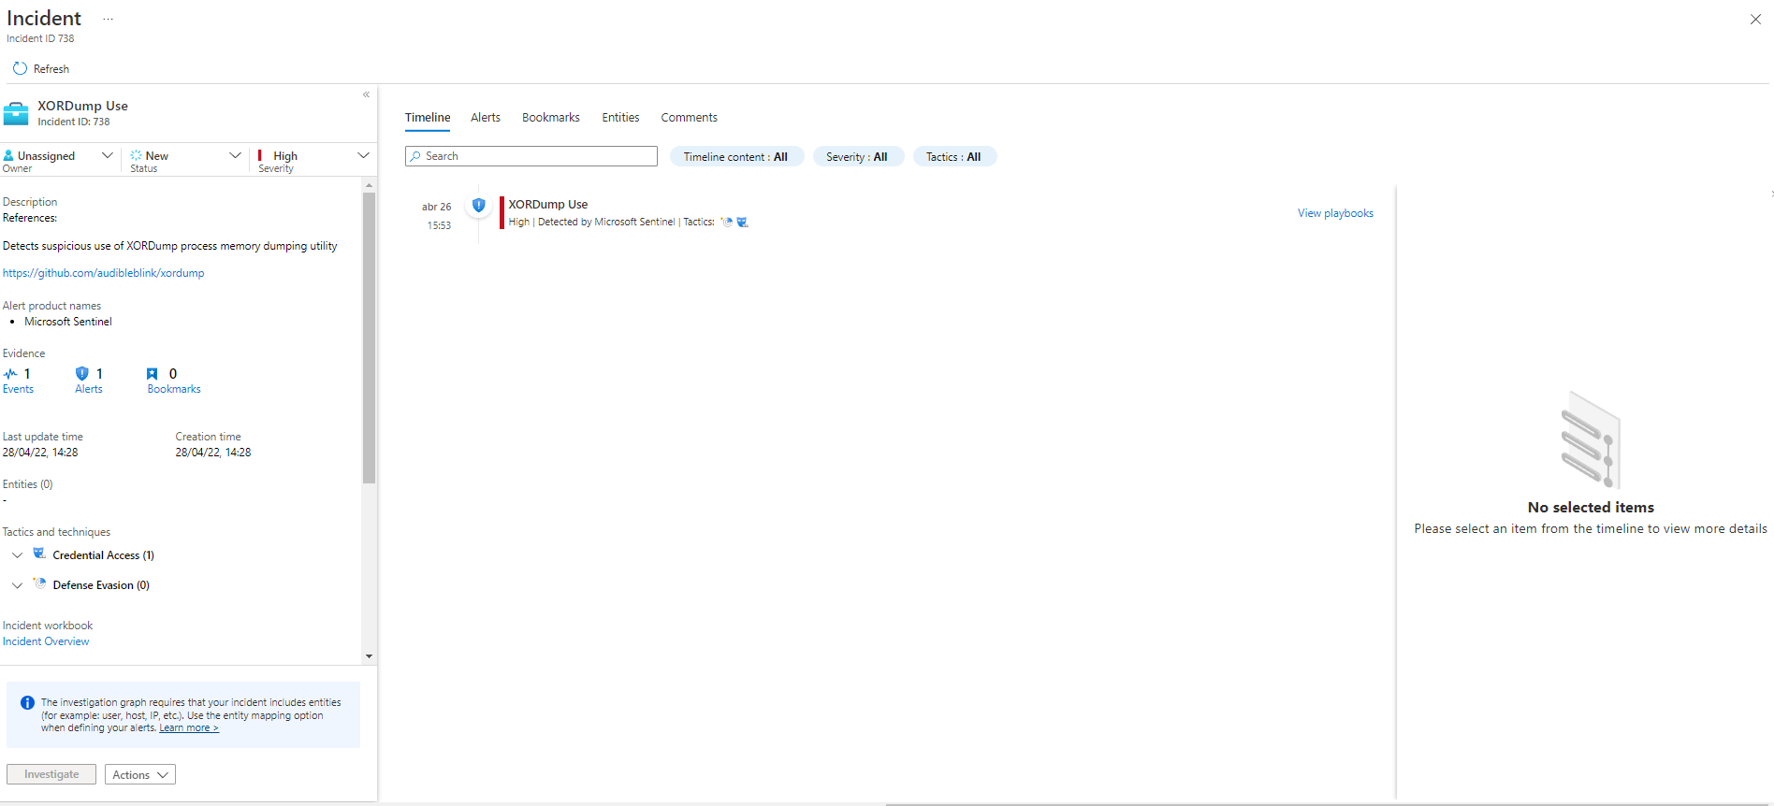Click the timeline Search field

pos(531,156)
